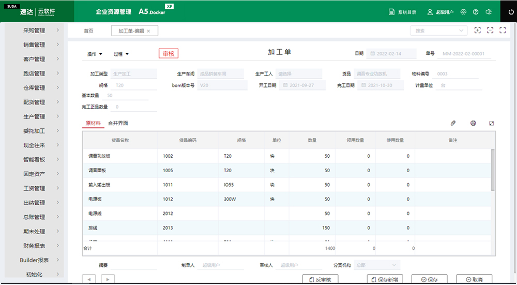Switch to the 首页 tab
Viewport: 517px width, 285px height.
[88, 31]
